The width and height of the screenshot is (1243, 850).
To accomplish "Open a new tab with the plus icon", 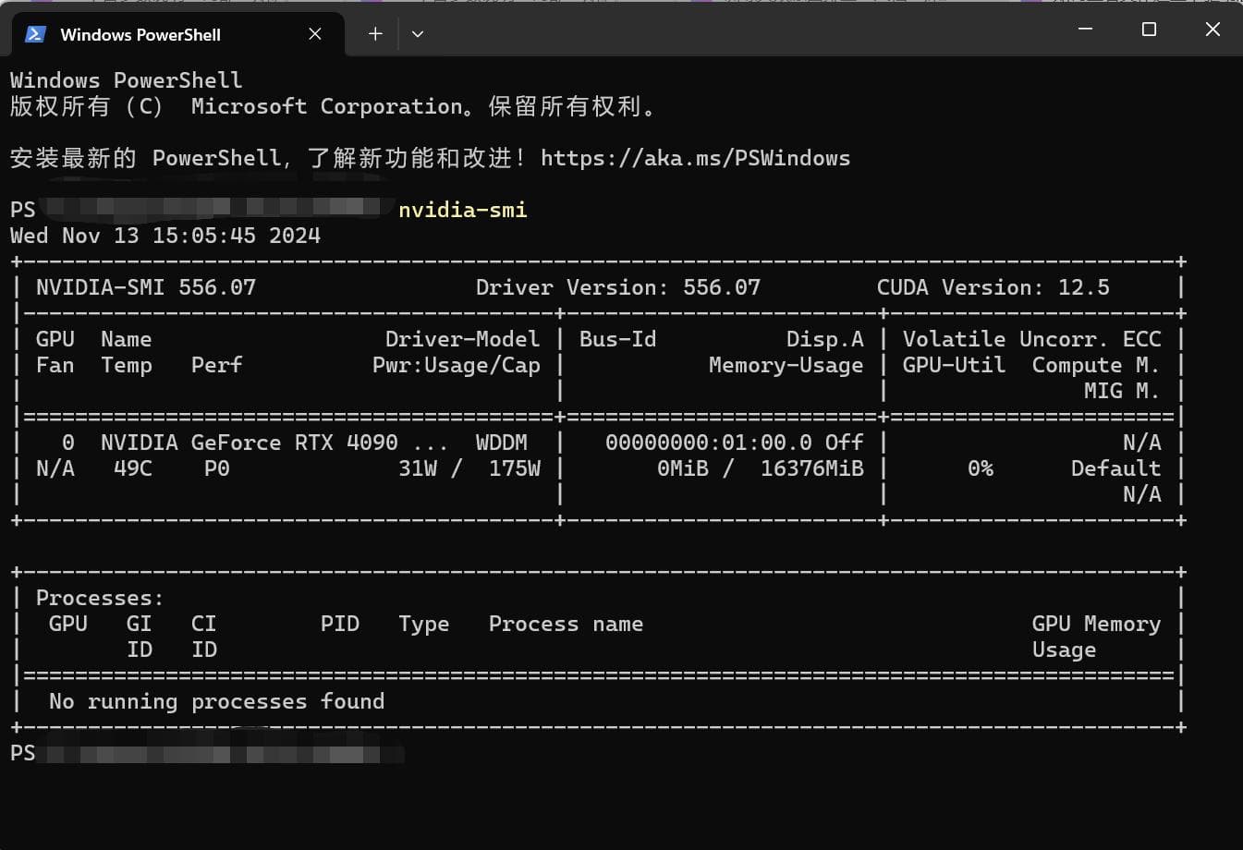I will [x=375, y=34].
